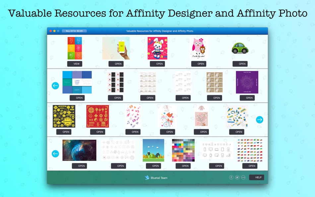Select the colorful icon tiles thumbnail
Viewport: 315px width, 197px height.
tap(75, 48)
